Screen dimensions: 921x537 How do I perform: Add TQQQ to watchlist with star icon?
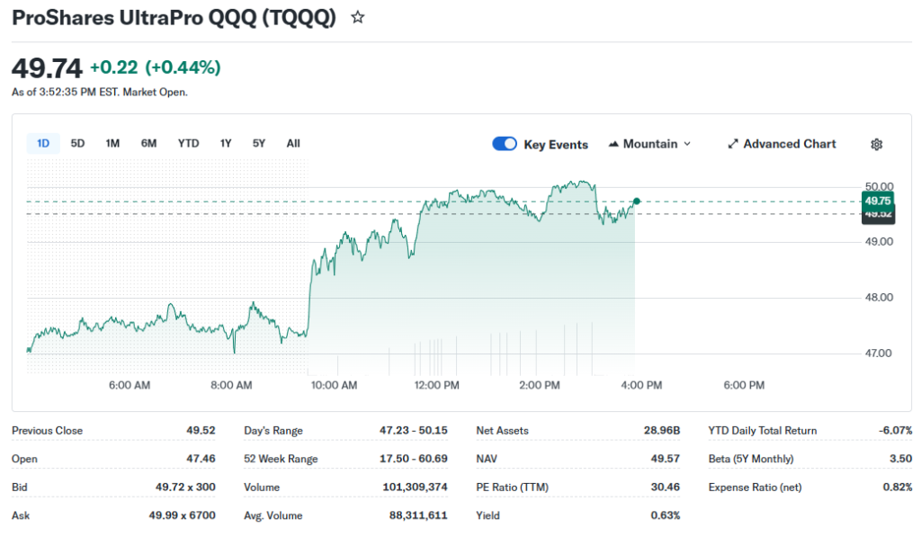(358, 17)
